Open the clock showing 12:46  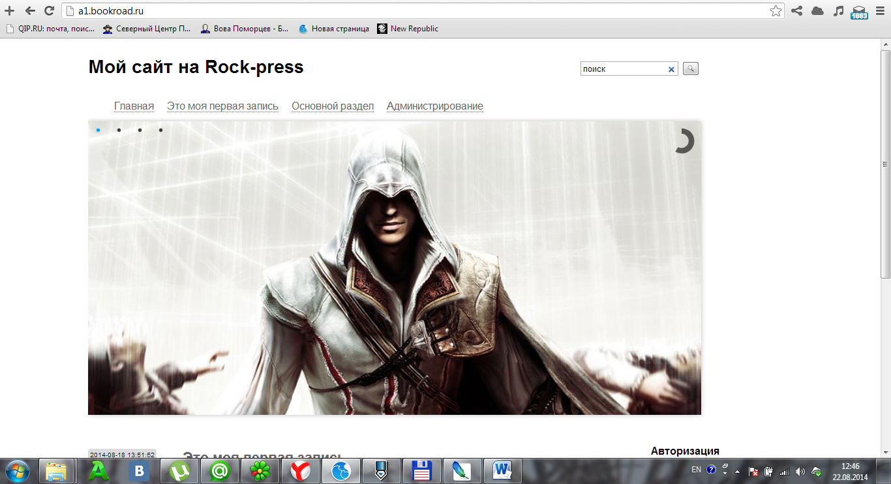(x=851, y=471)
